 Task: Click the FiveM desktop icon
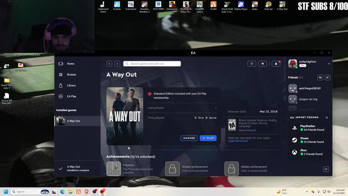click(213, 6)
